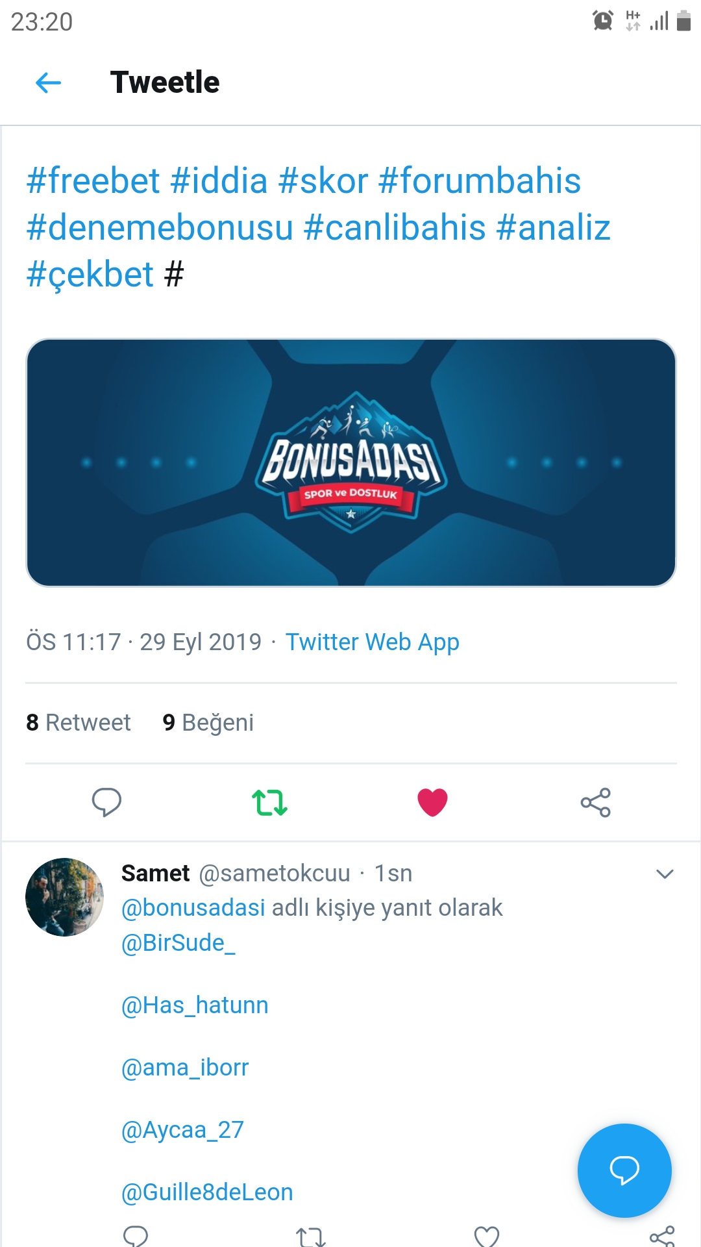Image resolution: width=701 pixels, height=1247 pixels.
Task: Retweet Samet's reply
Action: point(311,1236)
